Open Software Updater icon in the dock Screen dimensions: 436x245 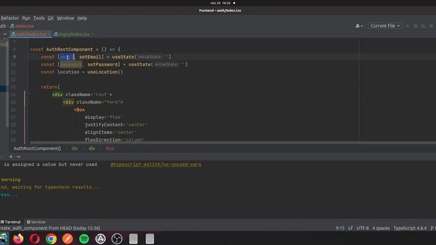pos(100,239)
